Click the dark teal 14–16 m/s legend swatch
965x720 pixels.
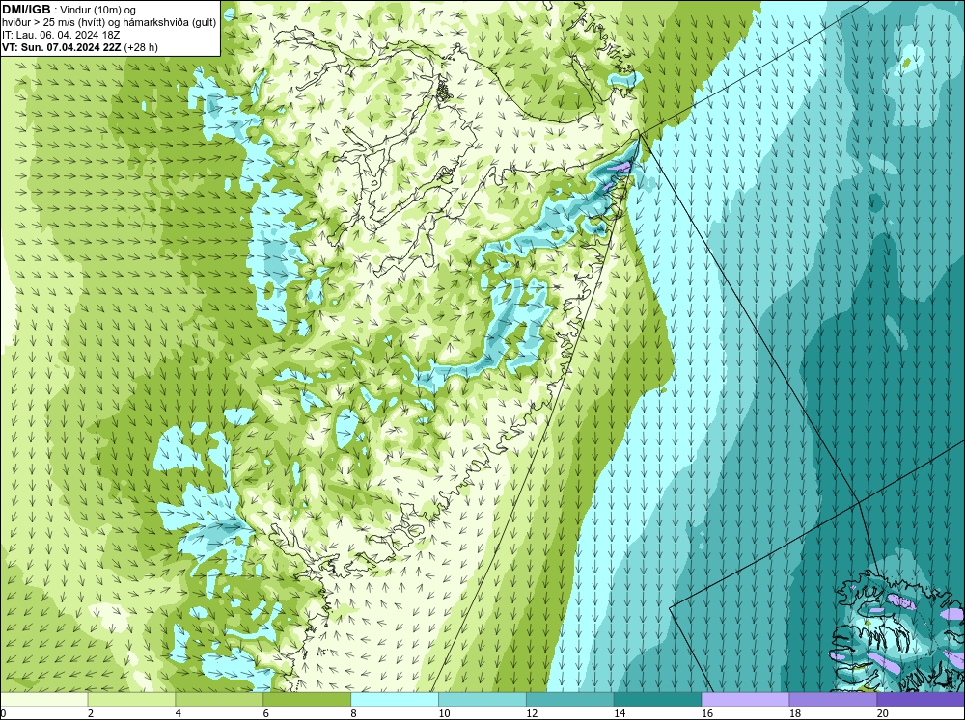click(x=658, y=700)
